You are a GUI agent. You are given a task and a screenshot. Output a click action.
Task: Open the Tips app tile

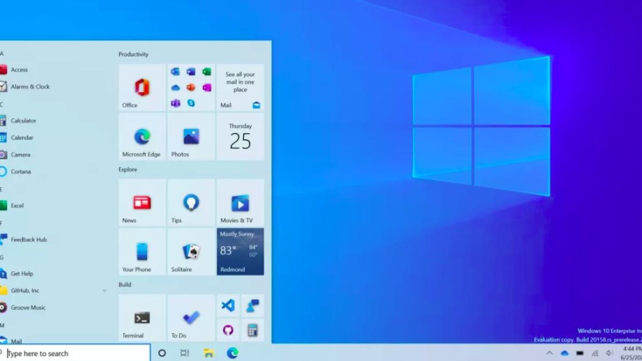190,203
